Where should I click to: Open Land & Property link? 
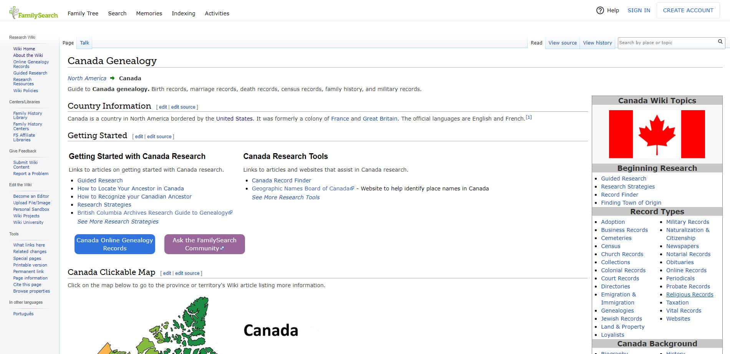(x=622, y=327)
